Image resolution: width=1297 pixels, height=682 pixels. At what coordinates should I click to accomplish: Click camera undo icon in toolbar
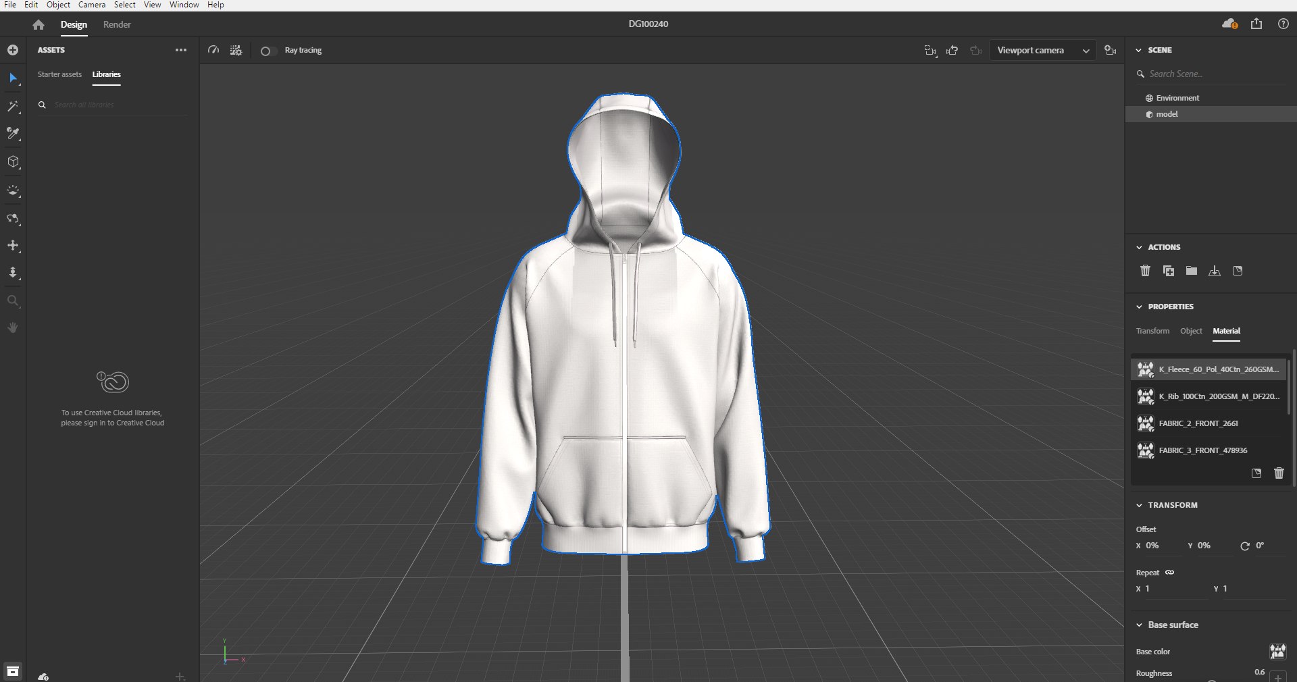click(x=952, y=51)
